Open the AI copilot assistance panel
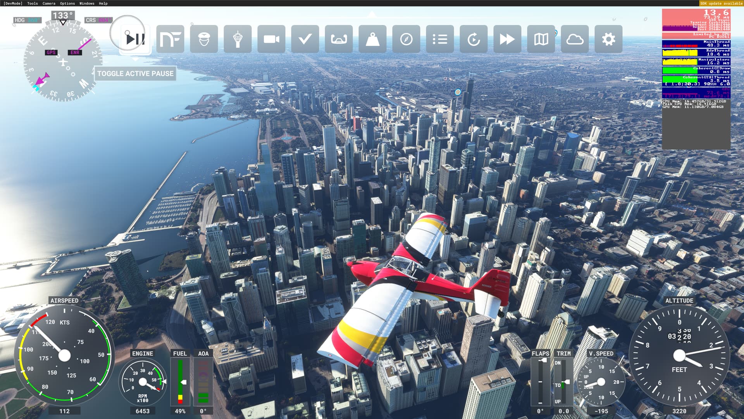The width and height of the screenshot is (744, 419). coord(204,39)
